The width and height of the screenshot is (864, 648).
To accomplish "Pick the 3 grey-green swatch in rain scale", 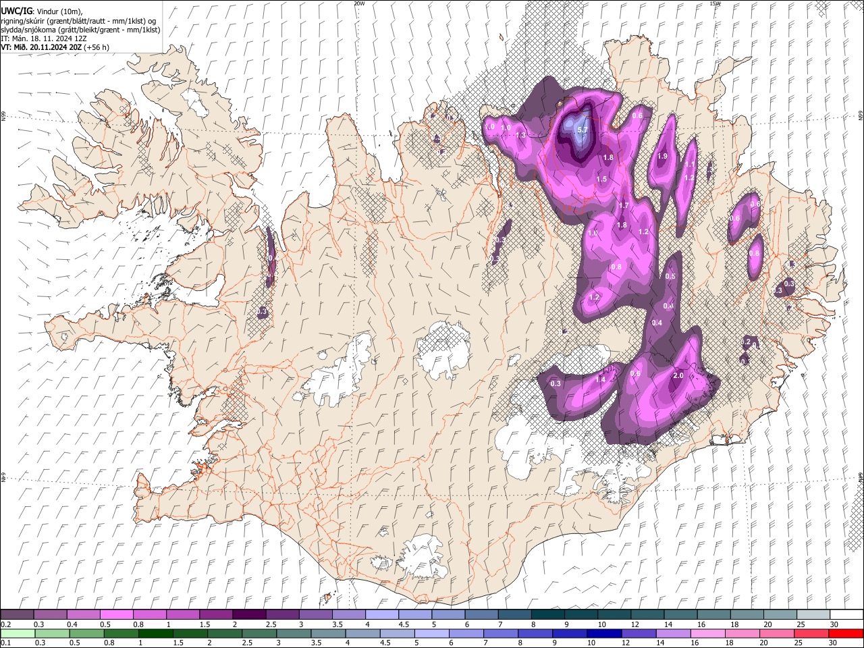I will coord(294,633).
